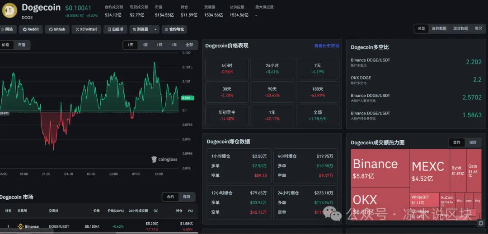
Task: Click the 7天 price performance cell
Action: (318, 69)
